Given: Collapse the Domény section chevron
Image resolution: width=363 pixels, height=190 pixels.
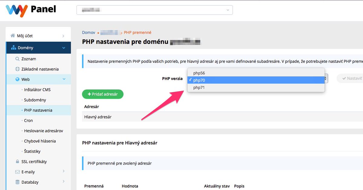Looking at the screenshot, I should (x=64, y=48).
